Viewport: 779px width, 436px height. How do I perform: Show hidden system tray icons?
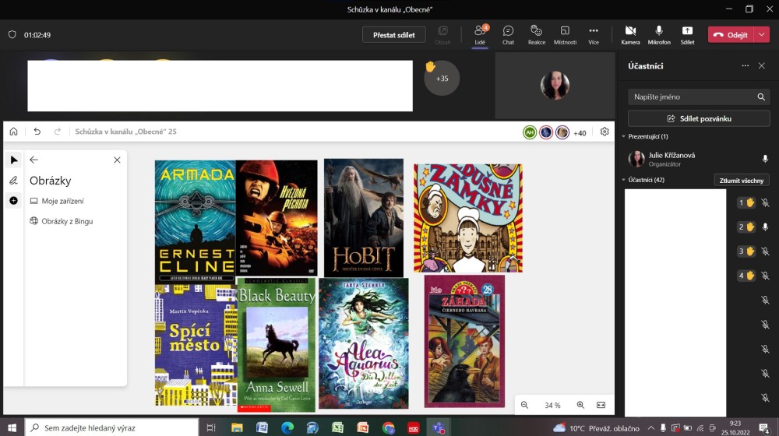[x=650, y=428]
